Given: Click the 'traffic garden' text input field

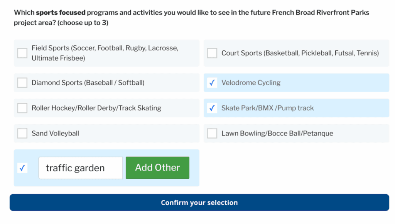Looking at the screenshot, I should 80,168.
